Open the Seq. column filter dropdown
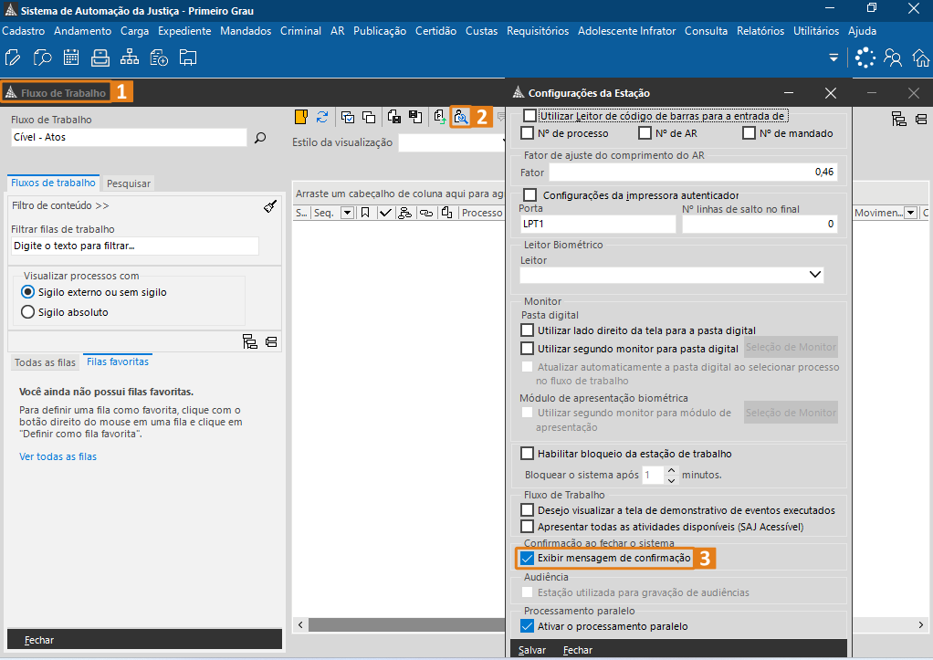933x660 pixels. [347, 213]
